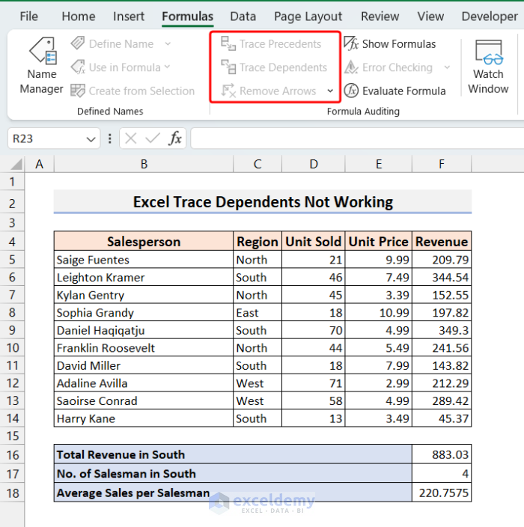Select row 10 header
The height and width of the screenshot is (527, 524).
tap(12, 347)
